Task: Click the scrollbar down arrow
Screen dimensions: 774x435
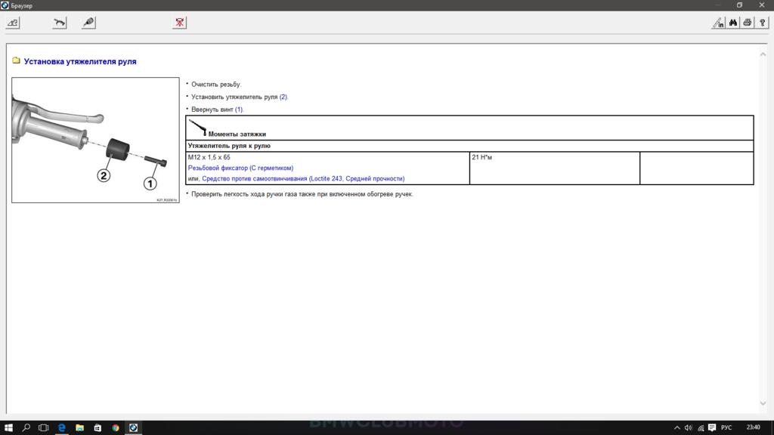Action: 763,404
